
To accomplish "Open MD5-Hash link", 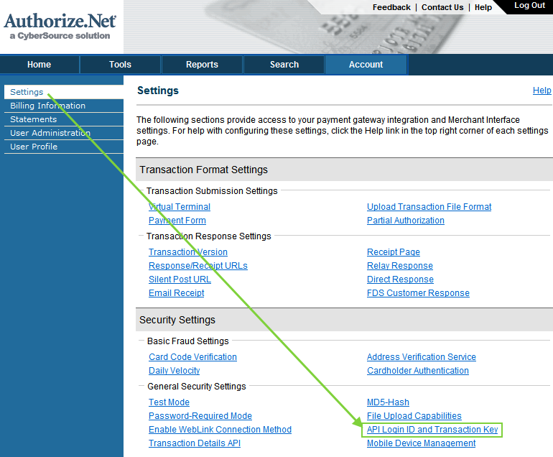I will [388, 402].
